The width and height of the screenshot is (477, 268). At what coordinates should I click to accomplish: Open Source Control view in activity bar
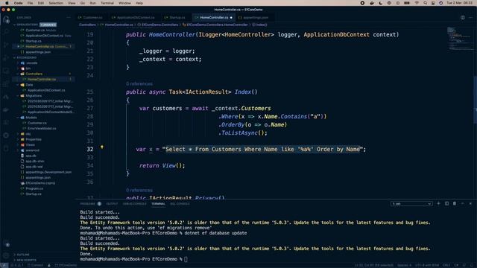point(6,45)
